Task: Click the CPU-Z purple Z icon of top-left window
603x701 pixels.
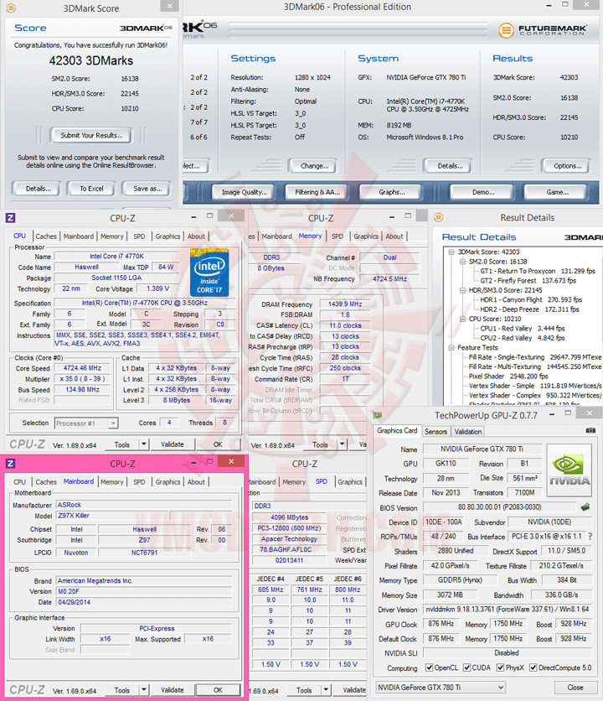Action: tap(11, 218)
